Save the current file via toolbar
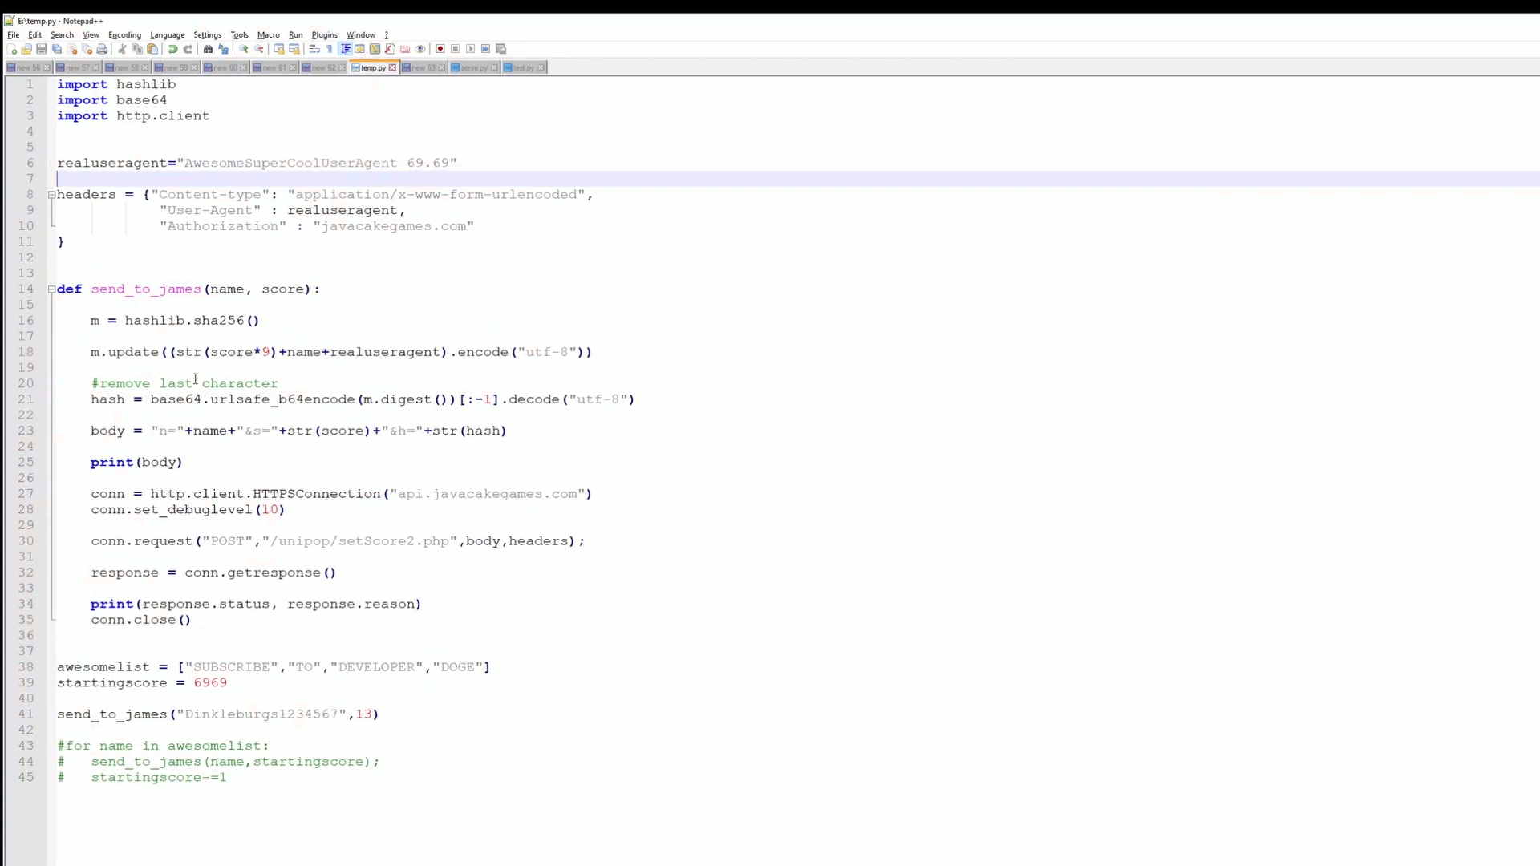The image size is (1540, 866). coord(42,49)
